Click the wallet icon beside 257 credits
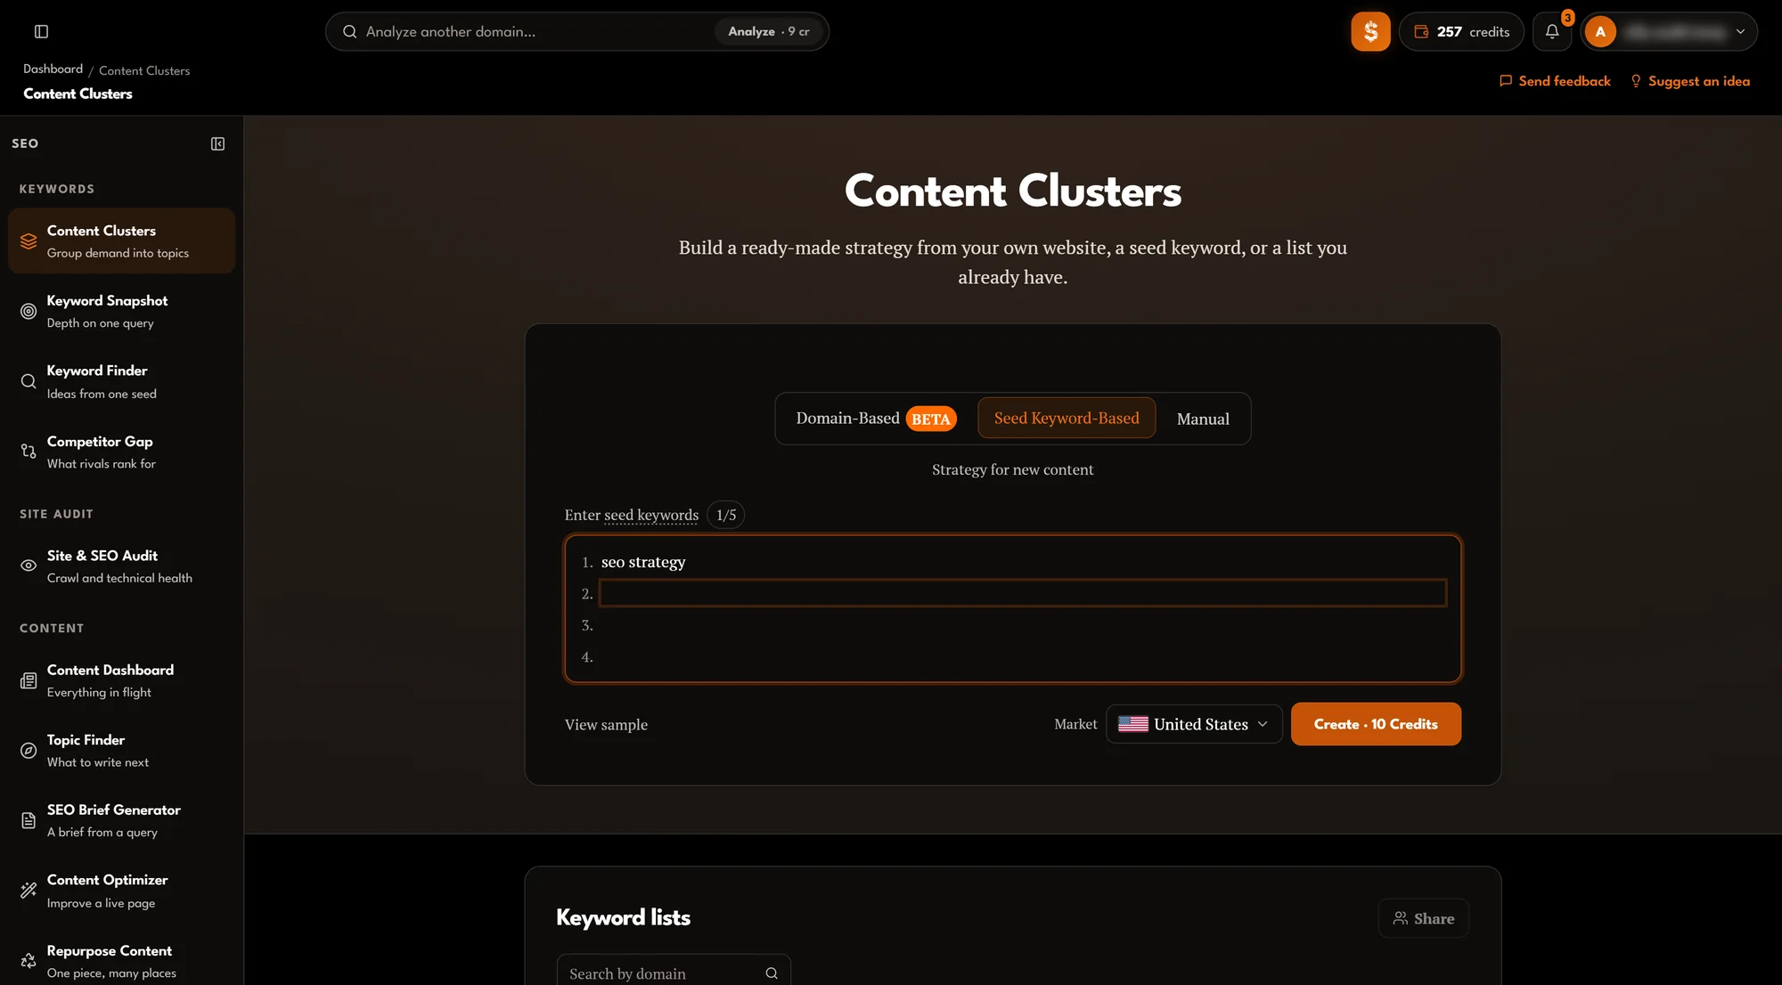 tap(1421, 31)
